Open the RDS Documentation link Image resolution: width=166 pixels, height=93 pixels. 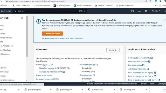136,65
